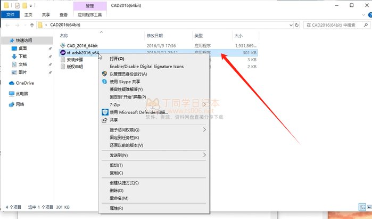Expand the 发送到(N) submenu
This screenshot has width=372, height=219.
(x=204, y=155)
